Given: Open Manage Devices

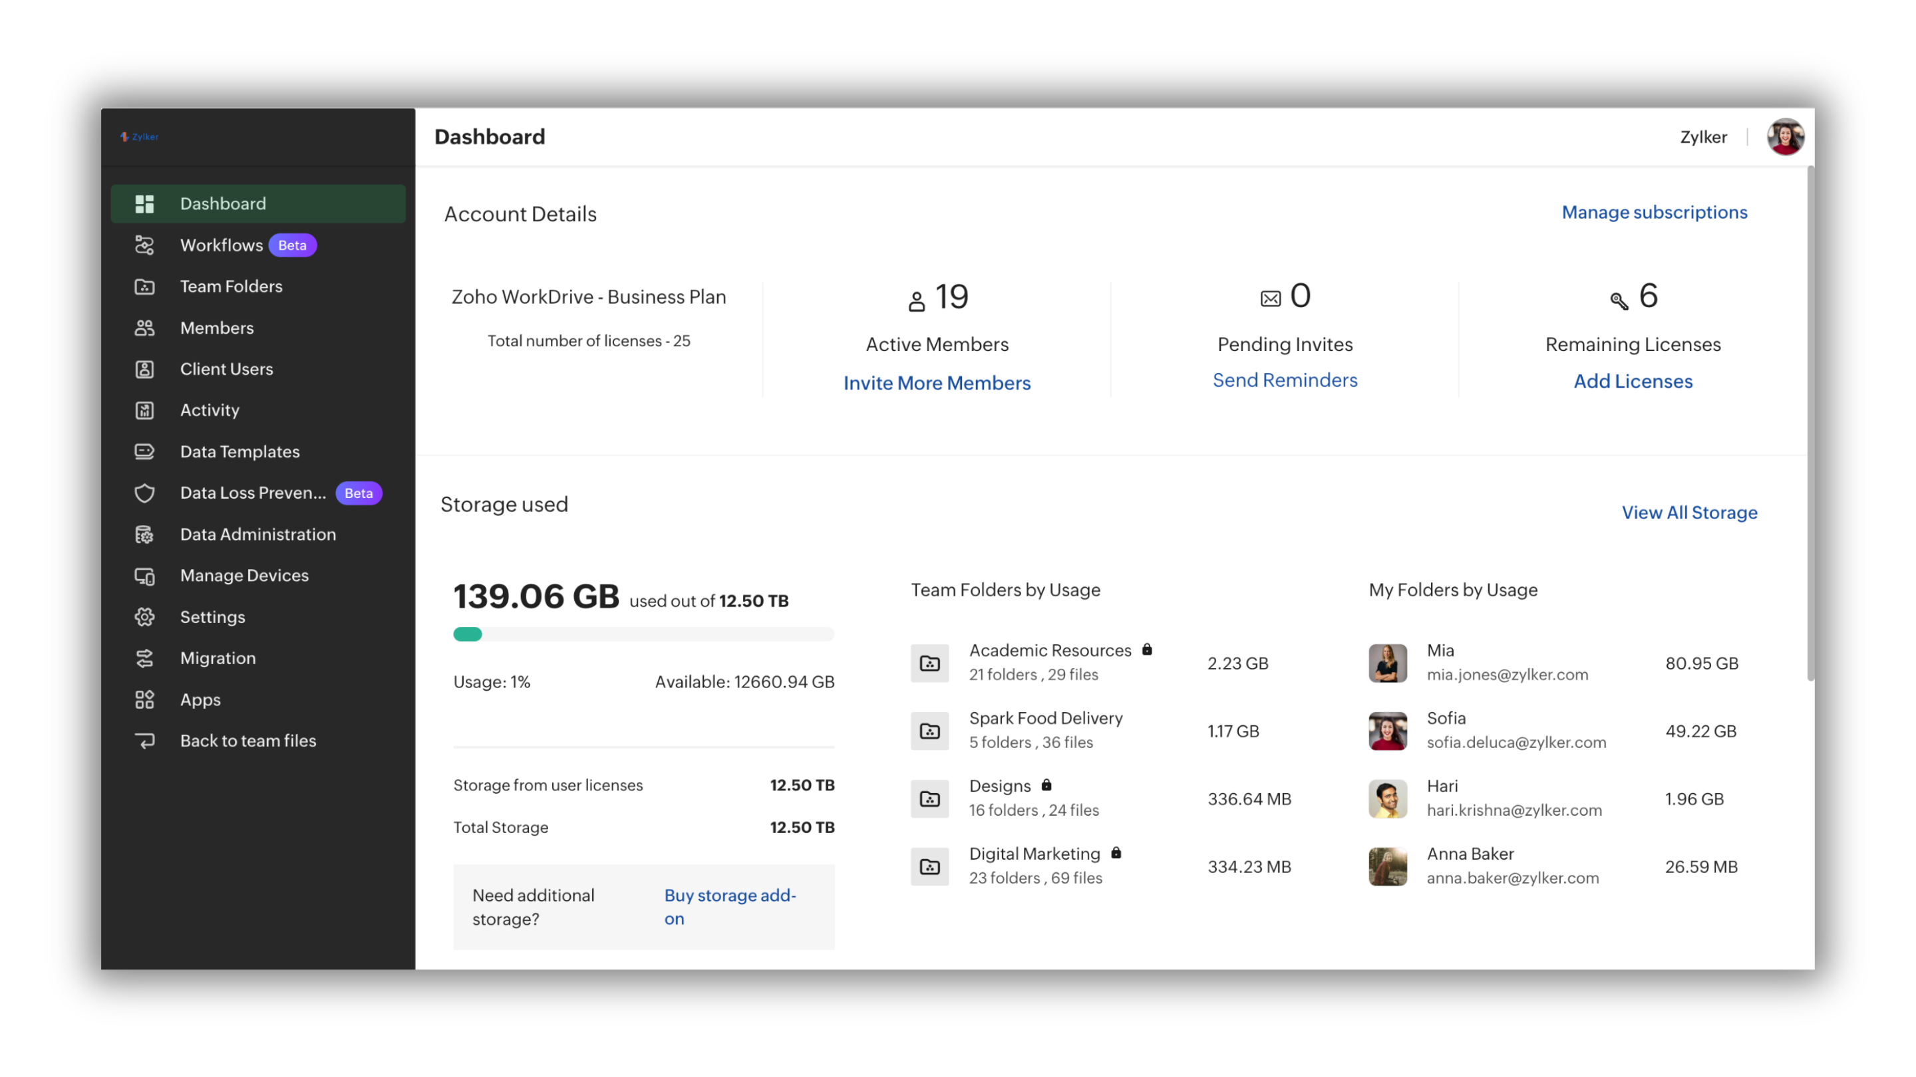Looking at the screenshot, I should pyautogui.click(x=243, y=574).
